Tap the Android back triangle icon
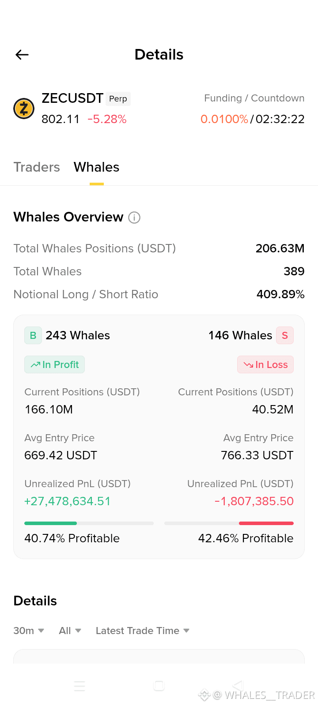The image size is (318, 706). click(238, 686)
